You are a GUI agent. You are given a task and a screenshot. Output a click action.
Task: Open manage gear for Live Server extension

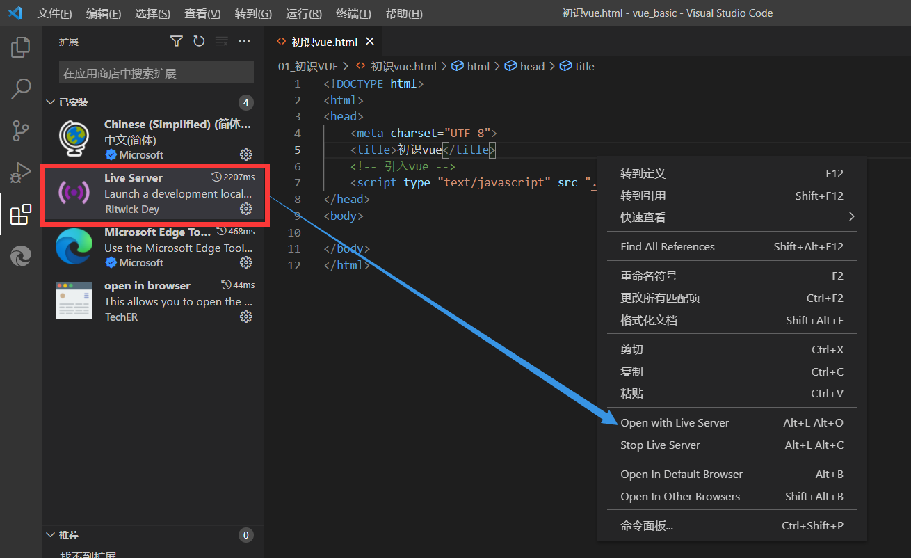coord(246,209)
